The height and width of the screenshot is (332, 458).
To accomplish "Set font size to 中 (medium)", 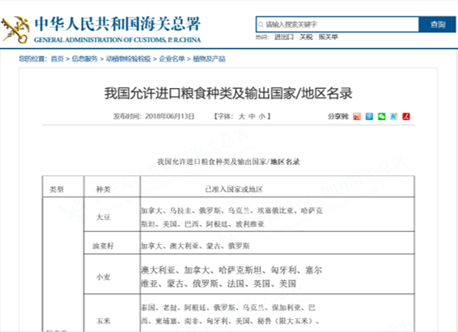I will click(x=252, y=116).
